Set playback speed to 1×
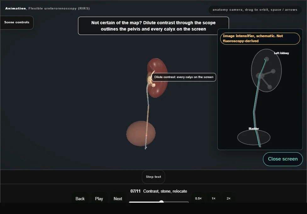Image resolution: width=307 pixels, height=214 pixels. (x=213, y=198)
